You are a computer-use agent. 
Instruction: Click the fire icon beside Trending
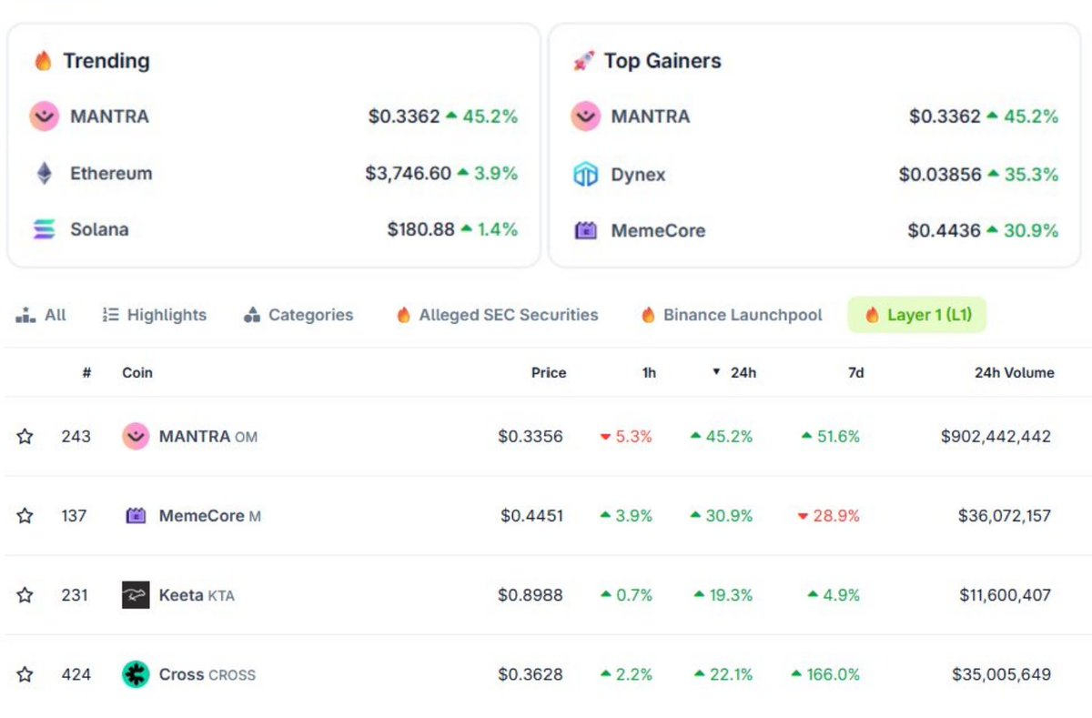point(43,61)
